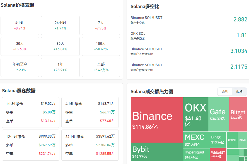249x164 pixels.
Task: Click the 7天 performance card
Action: point(101,25)
